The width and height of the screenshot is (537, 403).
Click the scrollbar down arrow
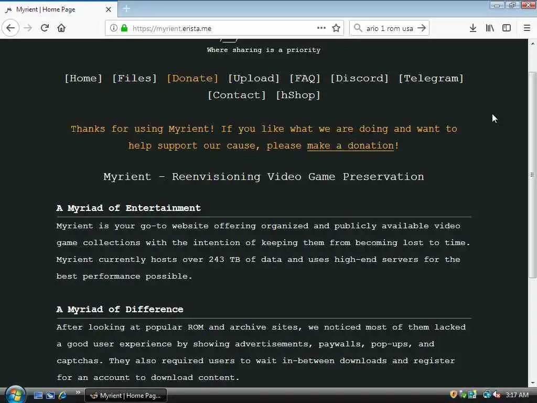point(532,383)
